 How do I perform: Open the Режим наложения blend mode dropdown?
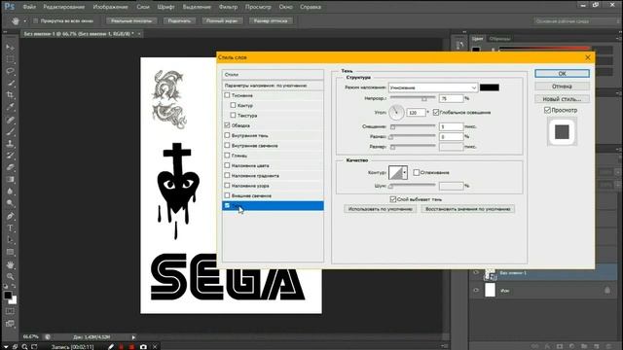pos(432,87)
